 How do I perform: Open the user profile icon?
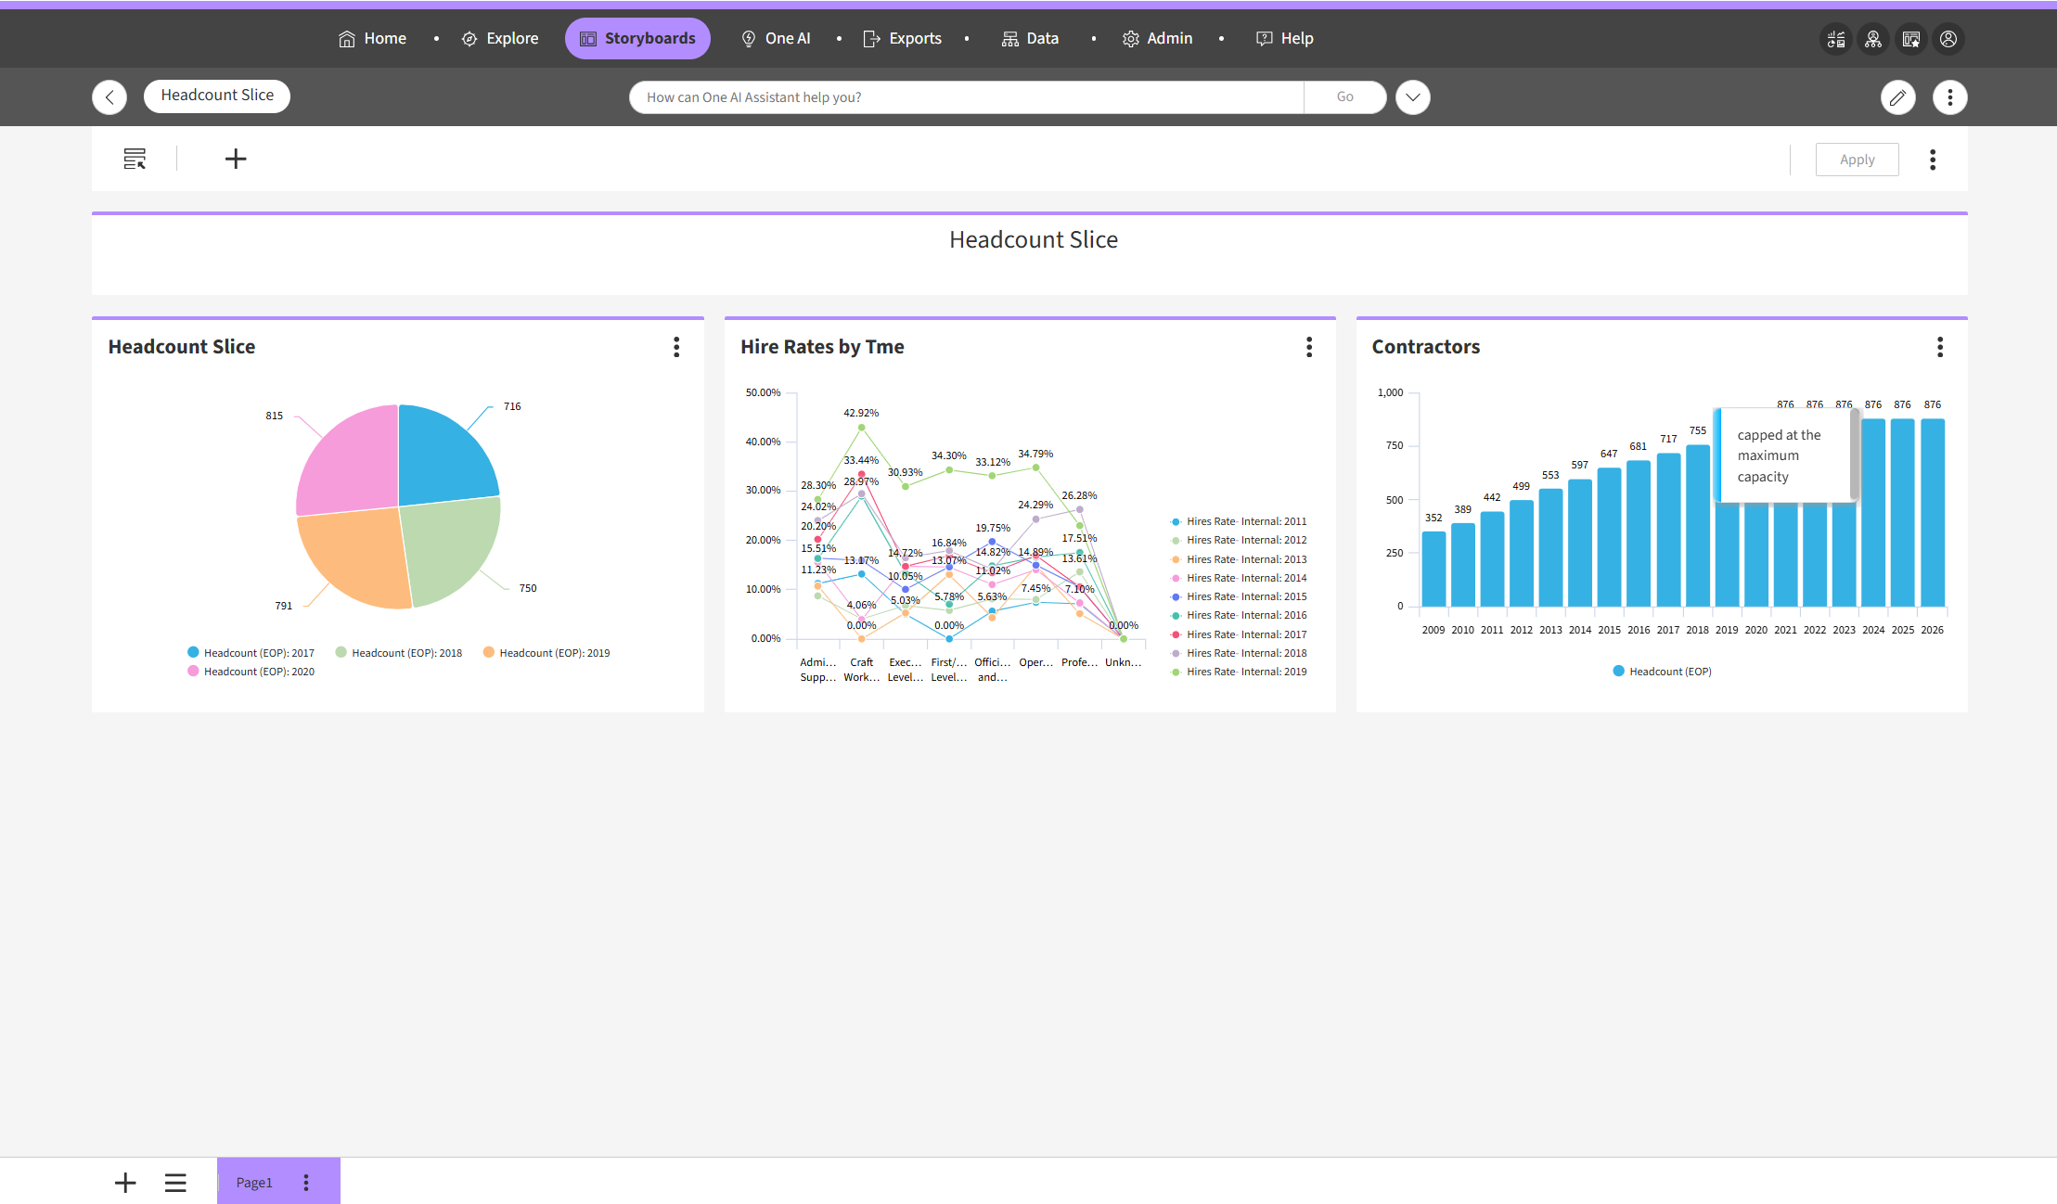tap(1948, 39)
